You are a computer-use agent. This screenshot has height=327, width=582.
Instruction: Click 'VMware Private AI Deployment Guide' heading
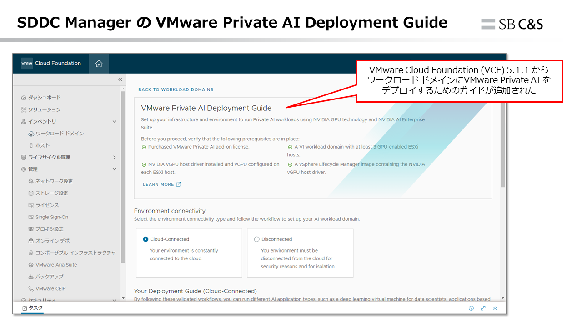(x=206, y=108)
